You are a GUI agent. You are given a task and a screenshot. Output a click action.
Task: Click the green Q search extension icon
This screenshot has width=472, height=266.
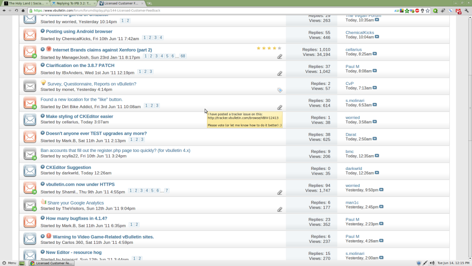[435, 11]
